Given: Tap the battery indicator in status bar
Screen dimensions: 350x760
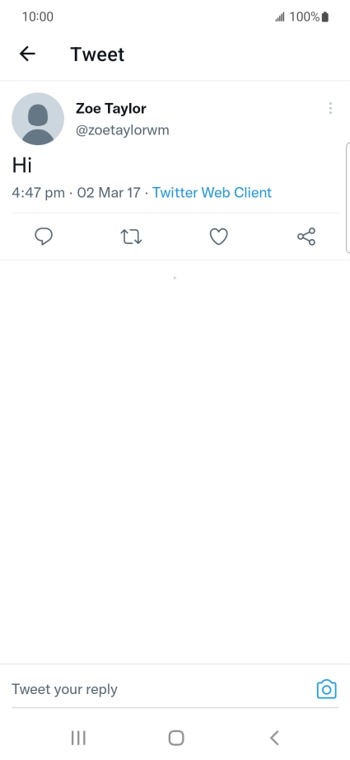Looking at the screenshot, I should pos(325,17).
